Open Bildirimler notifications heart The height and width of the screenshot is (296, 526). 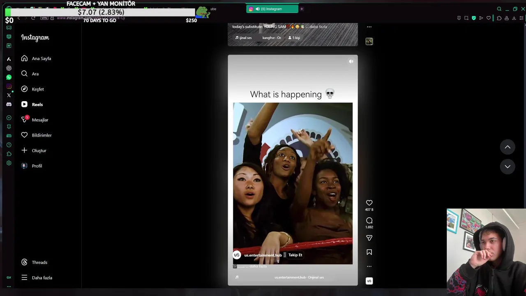[x=24, y=135]
